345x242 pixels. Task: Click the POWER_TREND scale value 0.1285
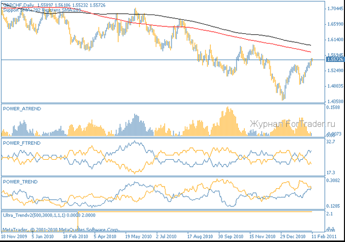[333, 206]
